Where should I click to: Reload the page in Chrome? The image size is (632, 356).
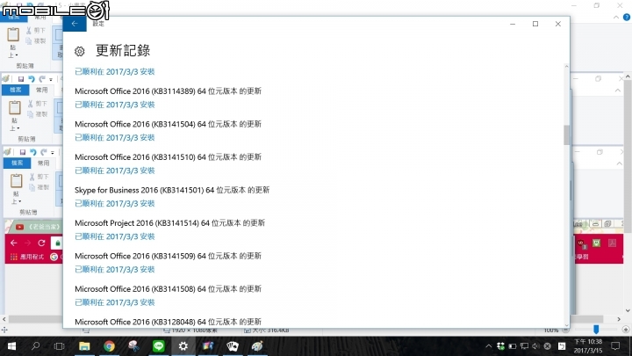(41, 243)
